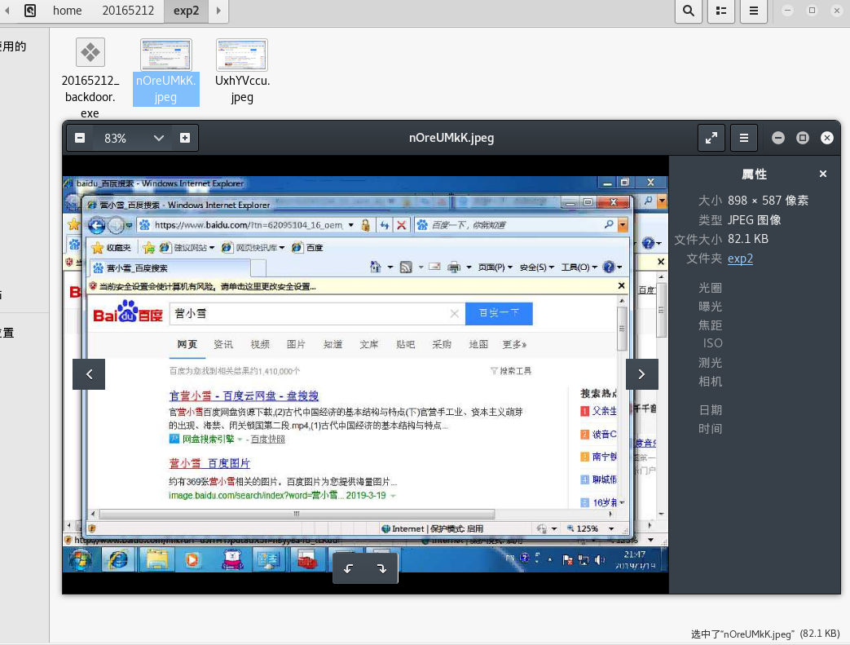Click the IE home icon in command bar
This screenshot has width=850, height=645.
pyautogui.click(x=375, y=267)
